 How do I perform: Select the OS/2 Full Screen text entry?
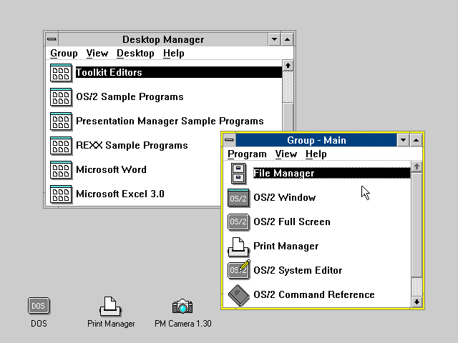pos(292,222)
